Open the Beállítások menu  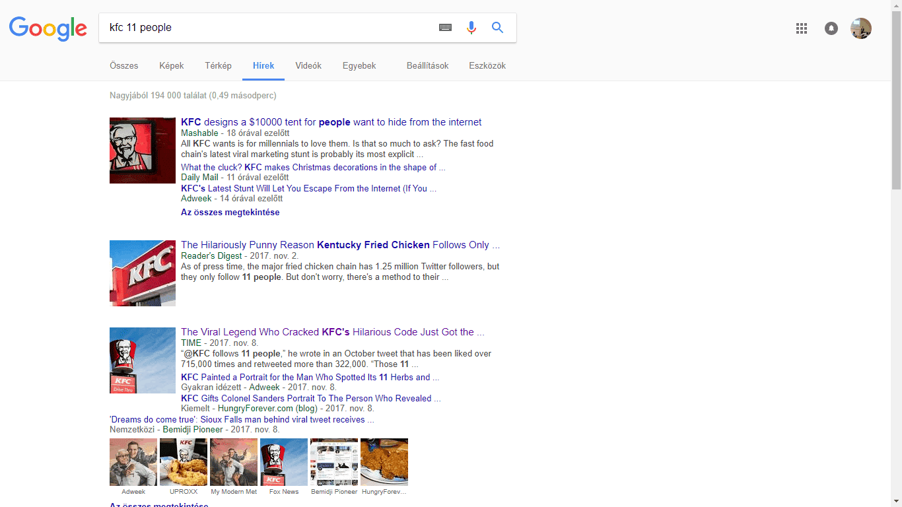[428, 66]
